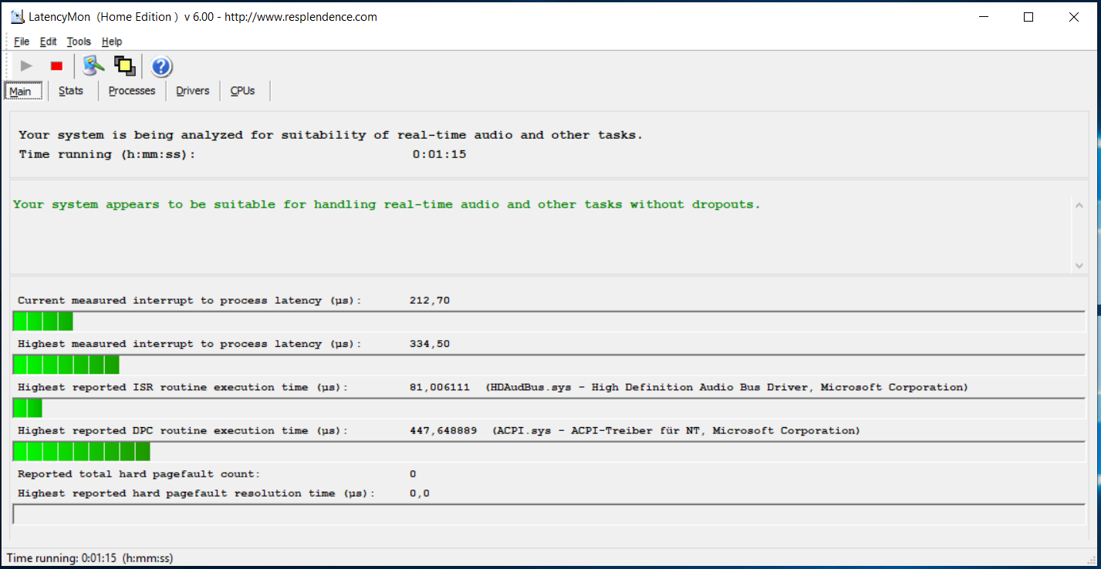Click the yellow overlapping windows icon

point(124,66)
